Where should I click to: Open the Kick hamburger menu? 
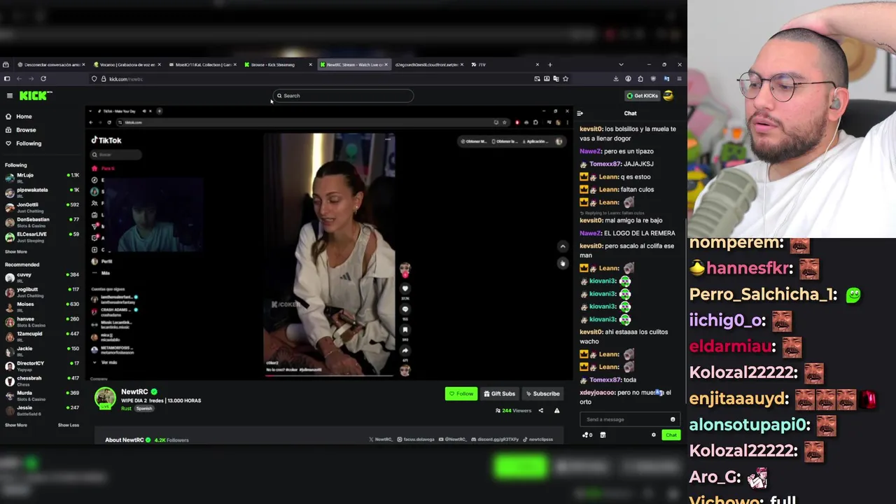(10, 96)
